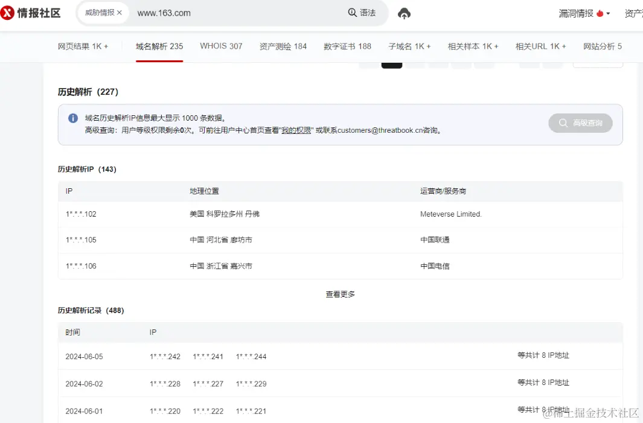Open 等共计 8 IP地址 for 2024-06-02
Viewport: 643px width, 423px height.
[543, 383]
